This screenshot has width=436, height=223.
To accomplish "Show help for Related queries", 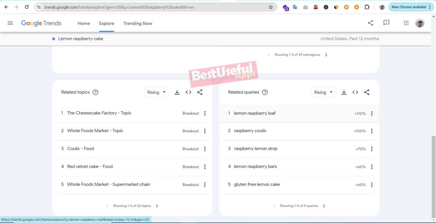I will click(x=265, y=92).
